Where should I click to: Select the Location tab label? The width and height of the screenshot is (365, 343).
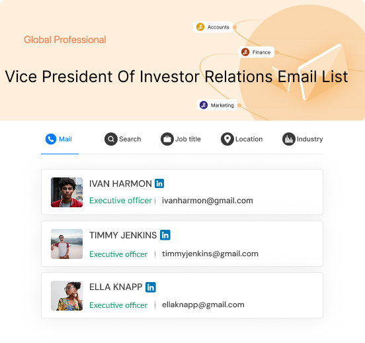249,139
